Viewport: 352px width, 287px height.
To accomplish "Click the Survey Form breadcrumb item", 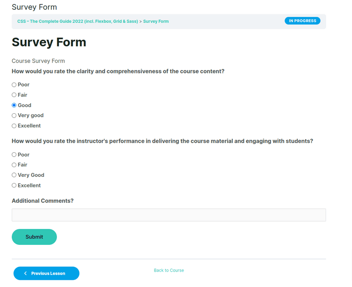I will (x=156, y=21).
